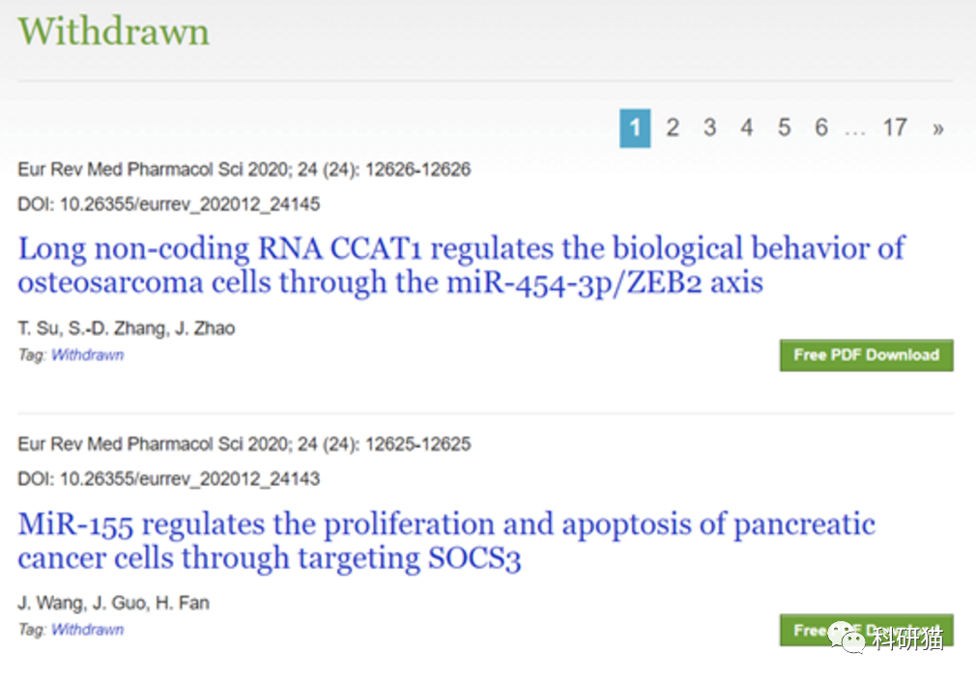
Task: Click the current page 1 indicator
Action: coord(635,127)
